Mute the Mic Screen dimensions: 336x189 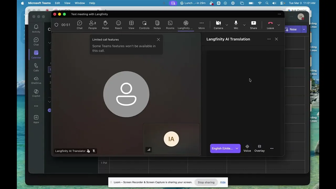click(236, 25)
